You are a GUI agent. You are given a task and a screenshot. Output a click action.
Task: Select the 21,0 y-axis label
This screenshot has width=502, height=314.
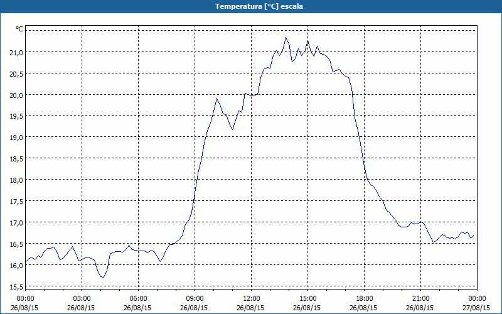tap(16, 52)
